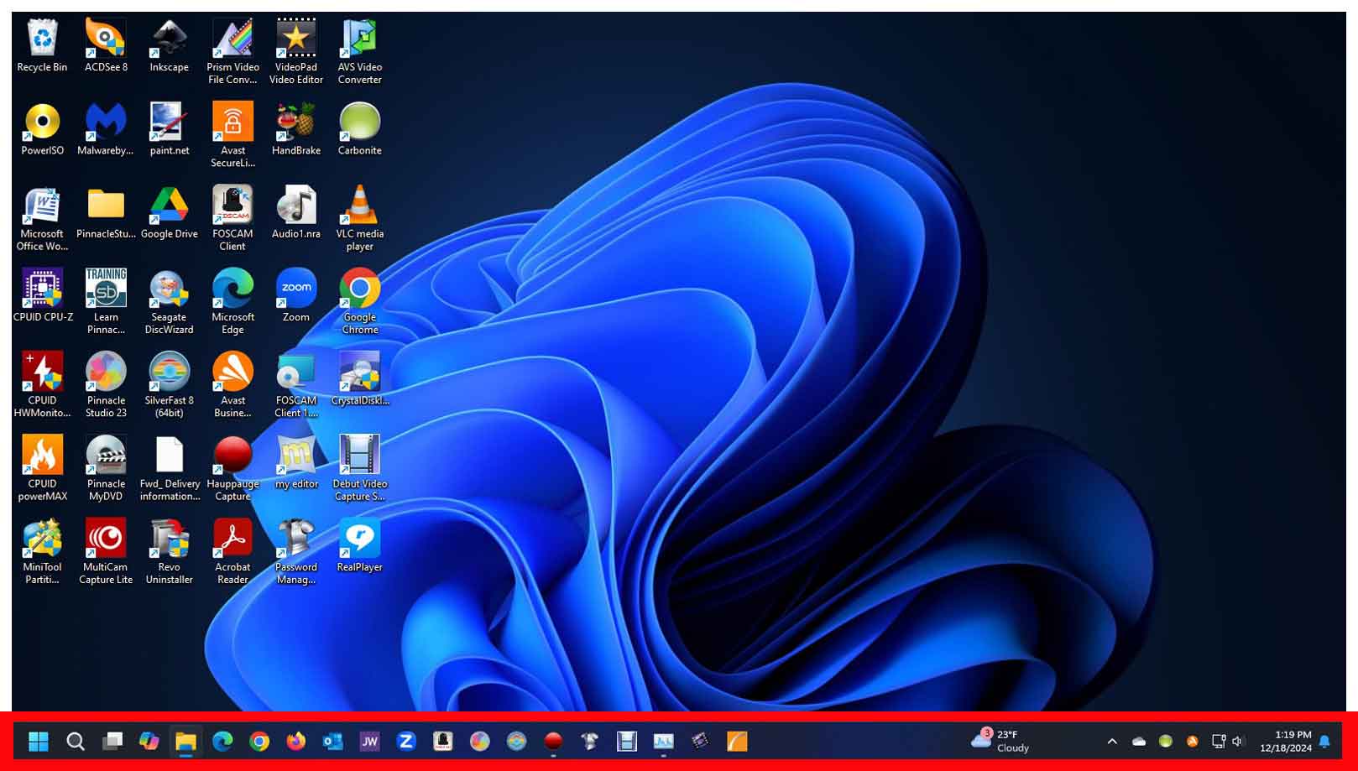
Task: Select the paint.net desktop icon
Action: coord(169,129)
